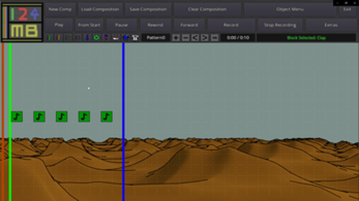
Task: Click Load Composition
Action: 100,9
